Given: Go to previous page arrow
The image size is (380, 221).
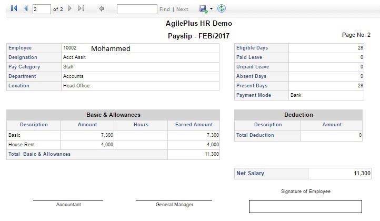Looking at the screenshot, I should click(x=26, y=8).
